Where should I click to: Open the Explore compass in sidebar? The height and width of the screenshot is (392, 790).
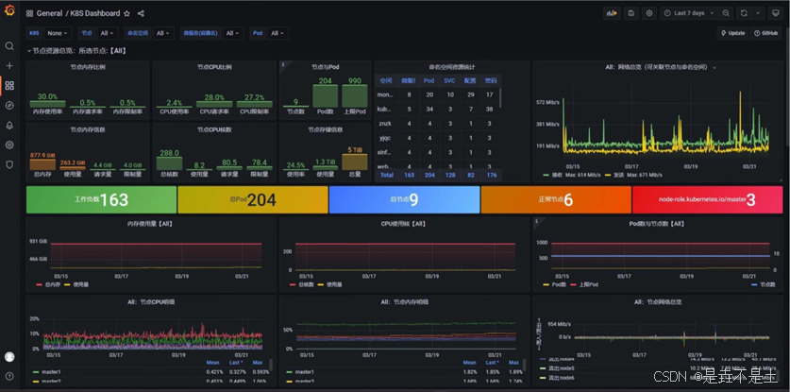[x=9, y=105]
